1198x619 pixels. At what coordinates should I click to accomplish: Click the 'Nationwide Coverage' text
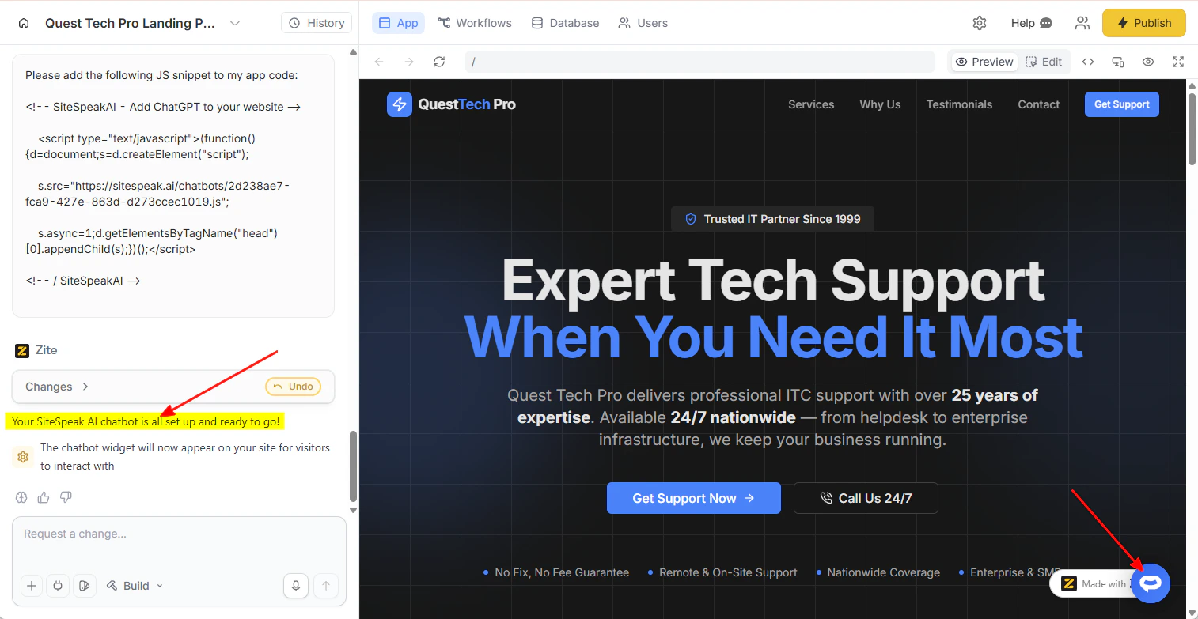pyautogui.click(x=883, y=572)
